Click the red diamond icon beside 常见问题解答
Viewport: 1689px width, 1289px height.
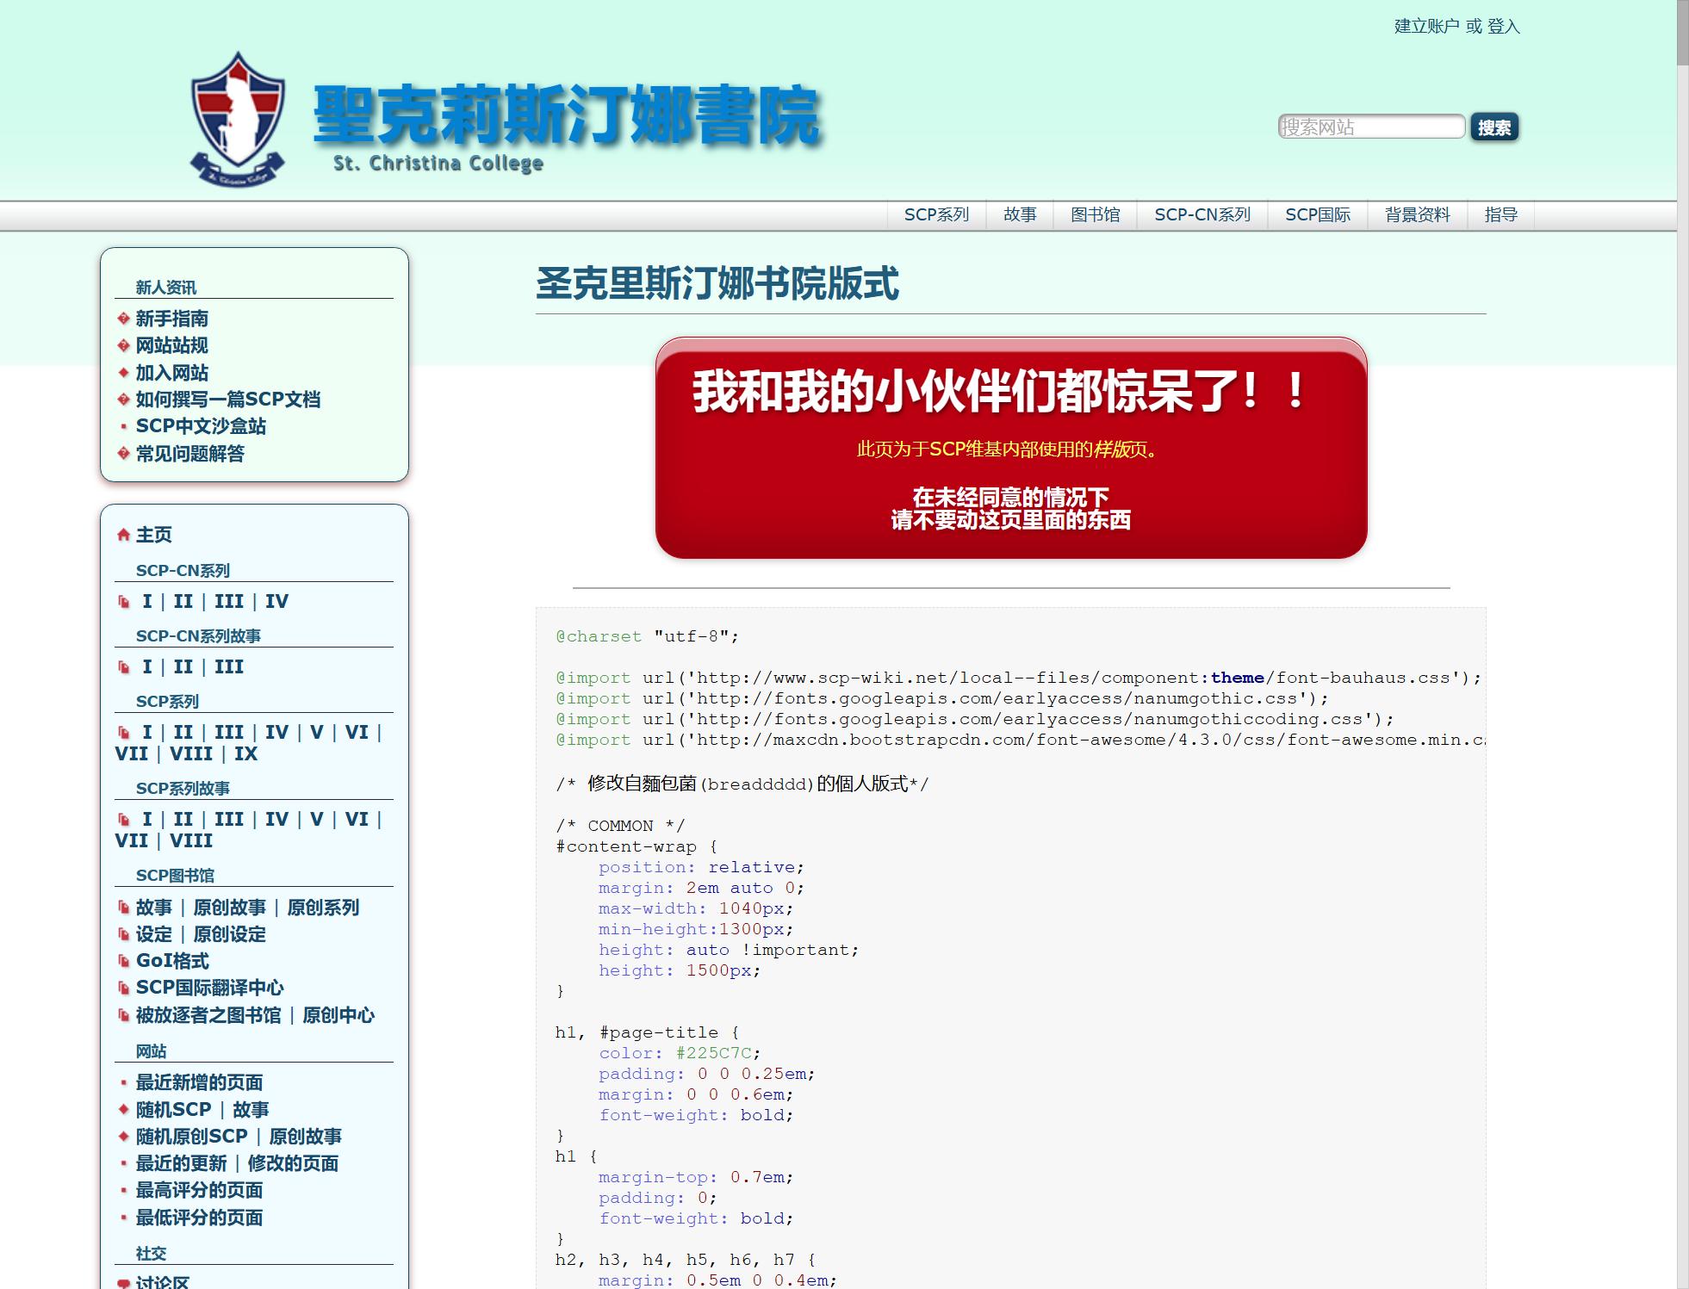(x=123, y=454)
